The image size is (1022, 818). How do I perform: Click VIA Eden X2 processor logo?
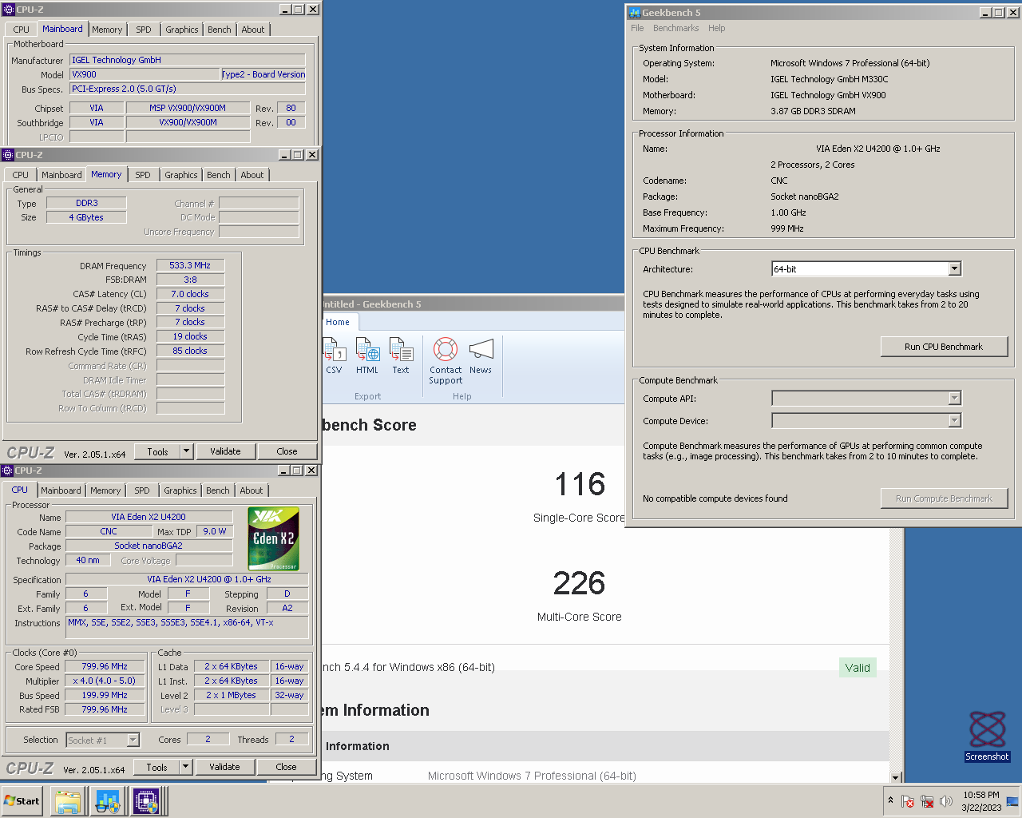[274, 538]
